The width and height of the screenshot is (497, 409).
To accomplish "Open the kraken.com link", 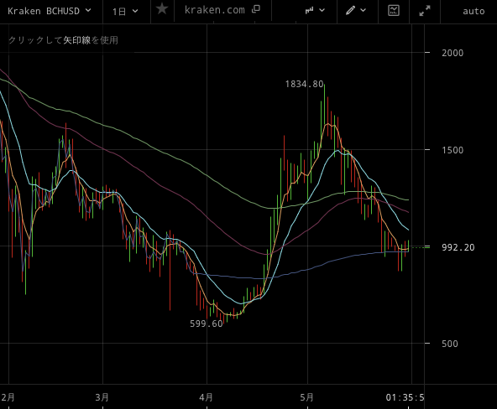I will [215, 10].
